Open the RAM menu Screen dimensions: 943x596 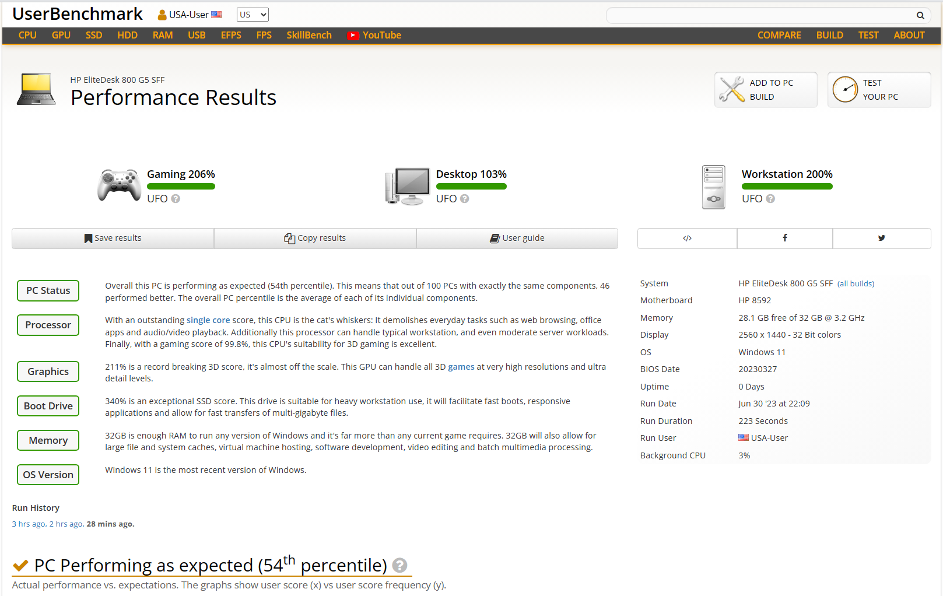(x=163, y=35)
